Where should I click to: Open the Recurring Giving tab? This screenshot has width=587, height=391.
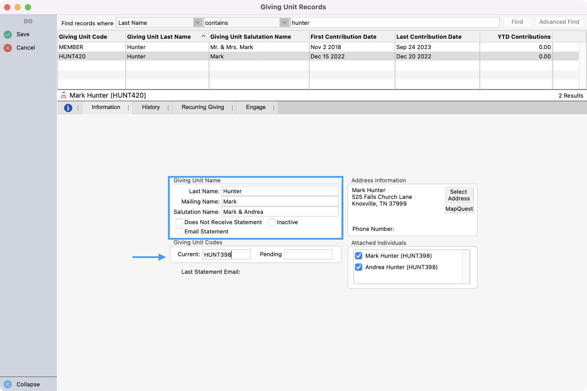tap(203, 107)
